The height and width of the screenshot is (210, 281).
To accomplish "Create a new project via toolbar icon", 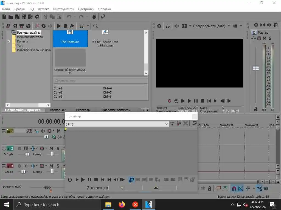I will pyautogui.click(x=4, y=17).
